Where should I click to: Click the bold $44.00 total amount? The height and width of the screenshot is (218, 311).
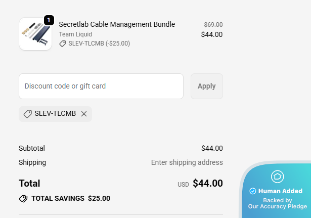click(x=208, y=184)
